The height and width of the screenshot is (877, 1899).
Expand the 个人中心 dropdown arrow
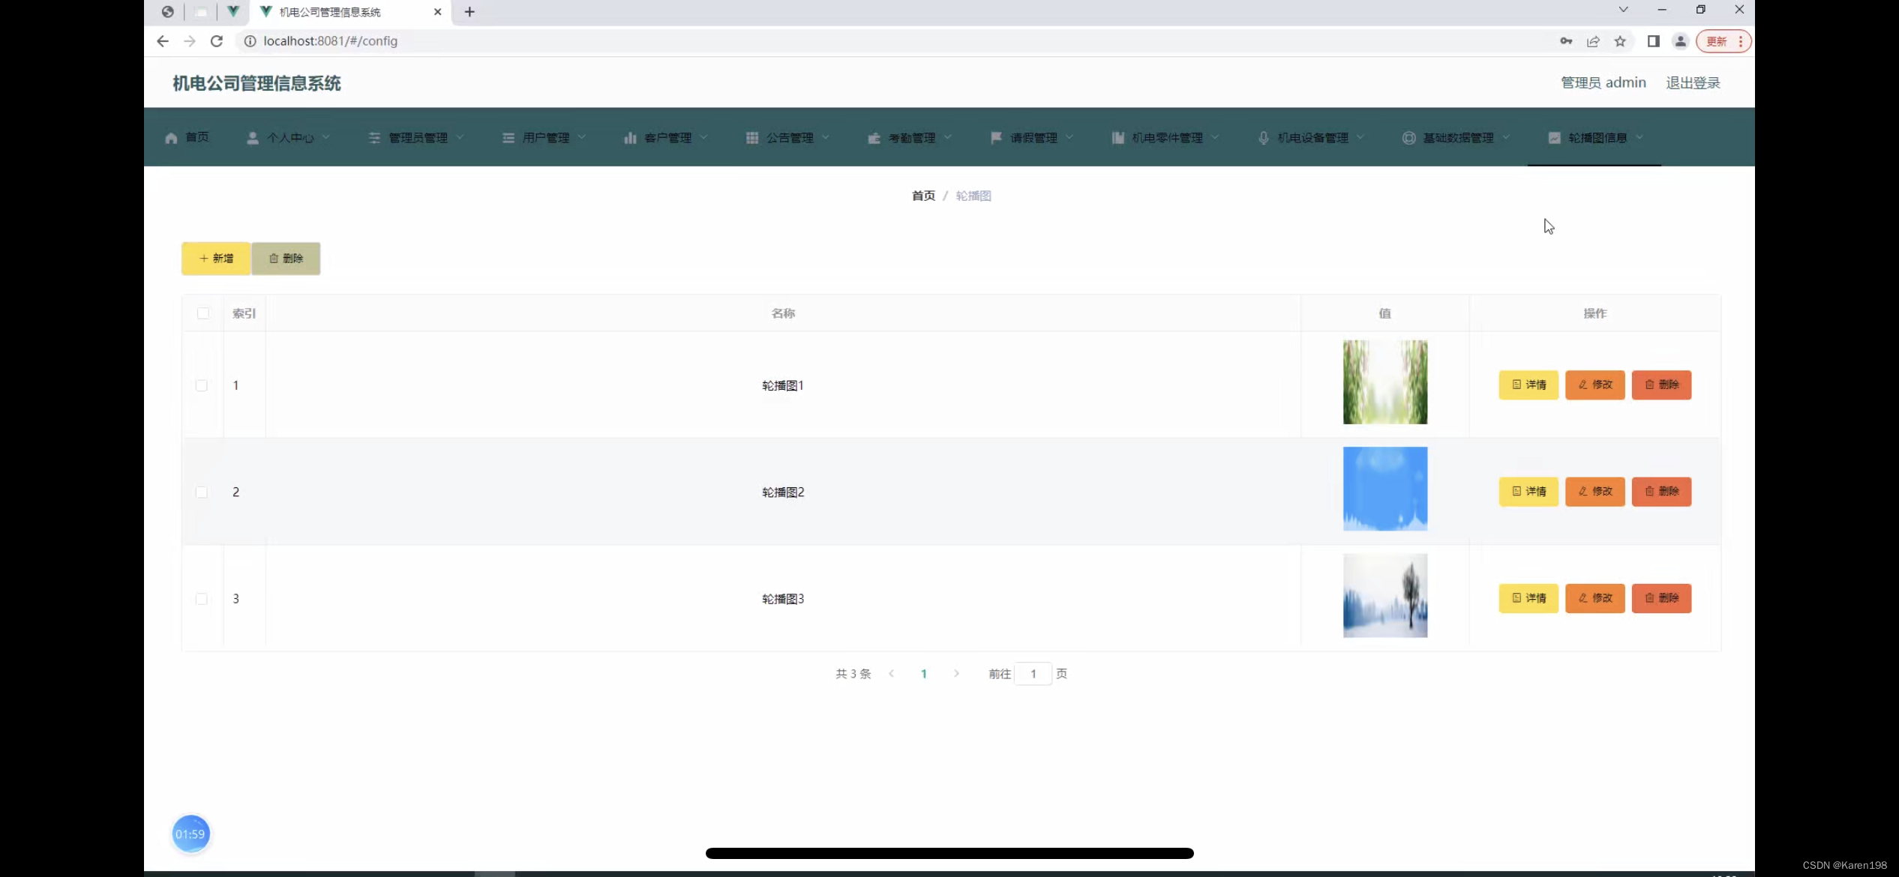point(325,137)
